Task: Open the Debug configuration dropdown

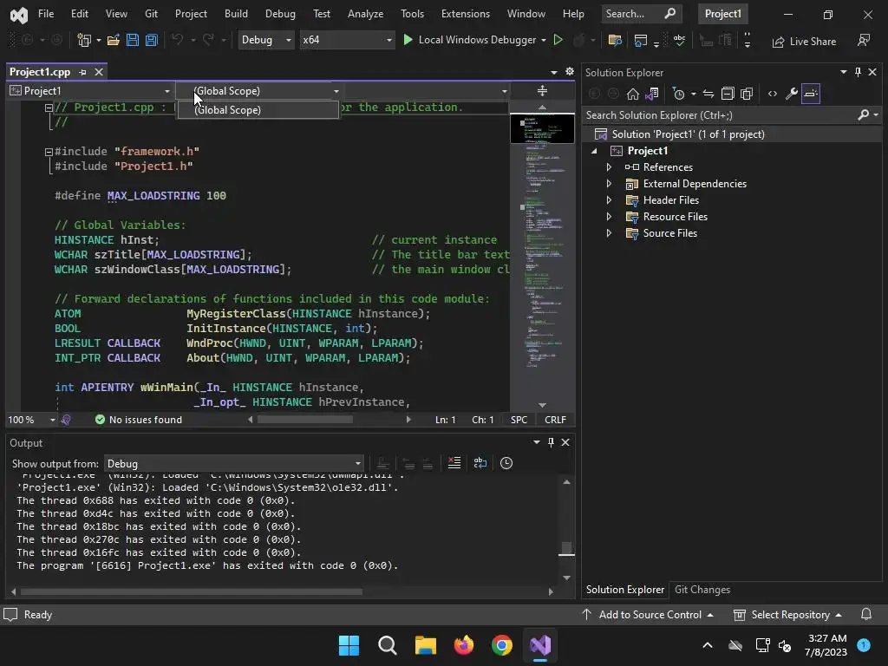Action: pyautogui.click(x=265, y=40)
